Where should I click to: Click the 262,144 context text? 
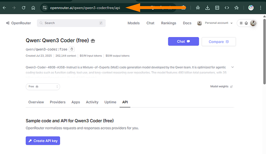tap(66, 56)
